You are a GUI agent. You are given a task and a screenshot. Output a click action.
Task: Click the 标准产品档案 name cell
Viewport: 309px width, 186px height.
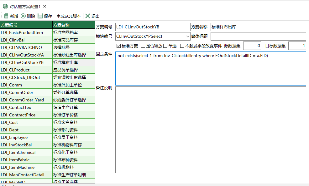(74, 32)
